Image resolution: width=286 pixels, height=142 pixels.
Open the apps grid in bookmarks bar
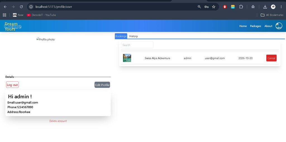point(4,15)
